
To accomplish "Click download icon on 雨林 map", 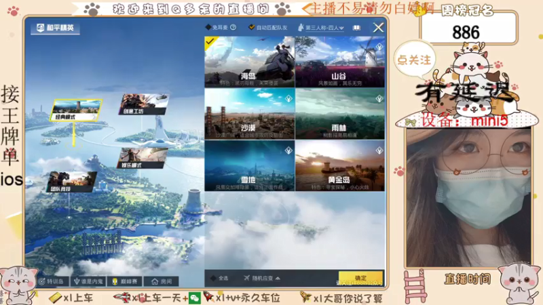I will click(379, 99).
